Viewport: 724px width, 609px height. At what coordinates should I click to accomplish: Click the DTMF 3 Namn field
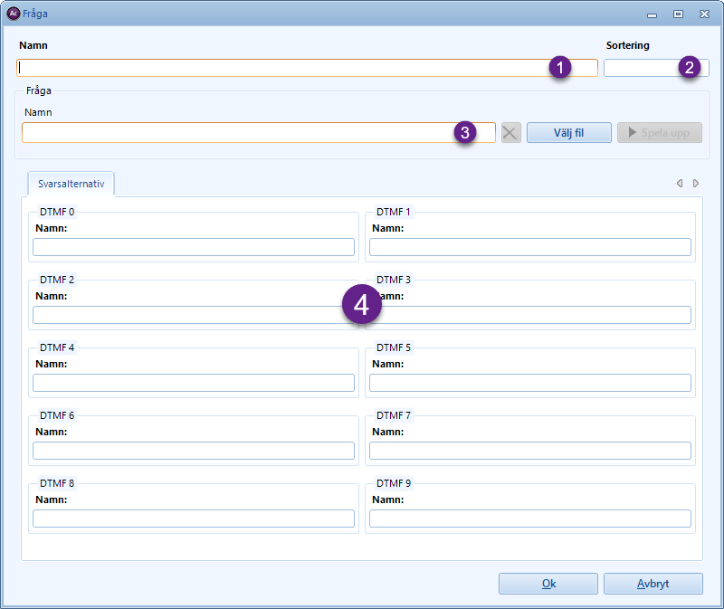(x=530, y=315)
